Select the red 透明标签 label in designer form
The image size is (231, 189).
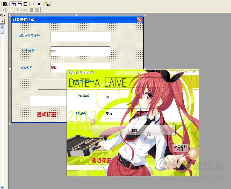pyautogui.click(x=47, y=115)
